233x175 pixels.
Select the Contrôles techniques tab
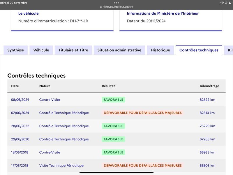pyautogui.click(x=199, y=50)
